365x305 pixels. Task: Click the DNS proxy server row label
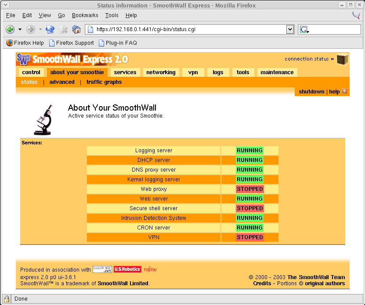pos(154,170)
